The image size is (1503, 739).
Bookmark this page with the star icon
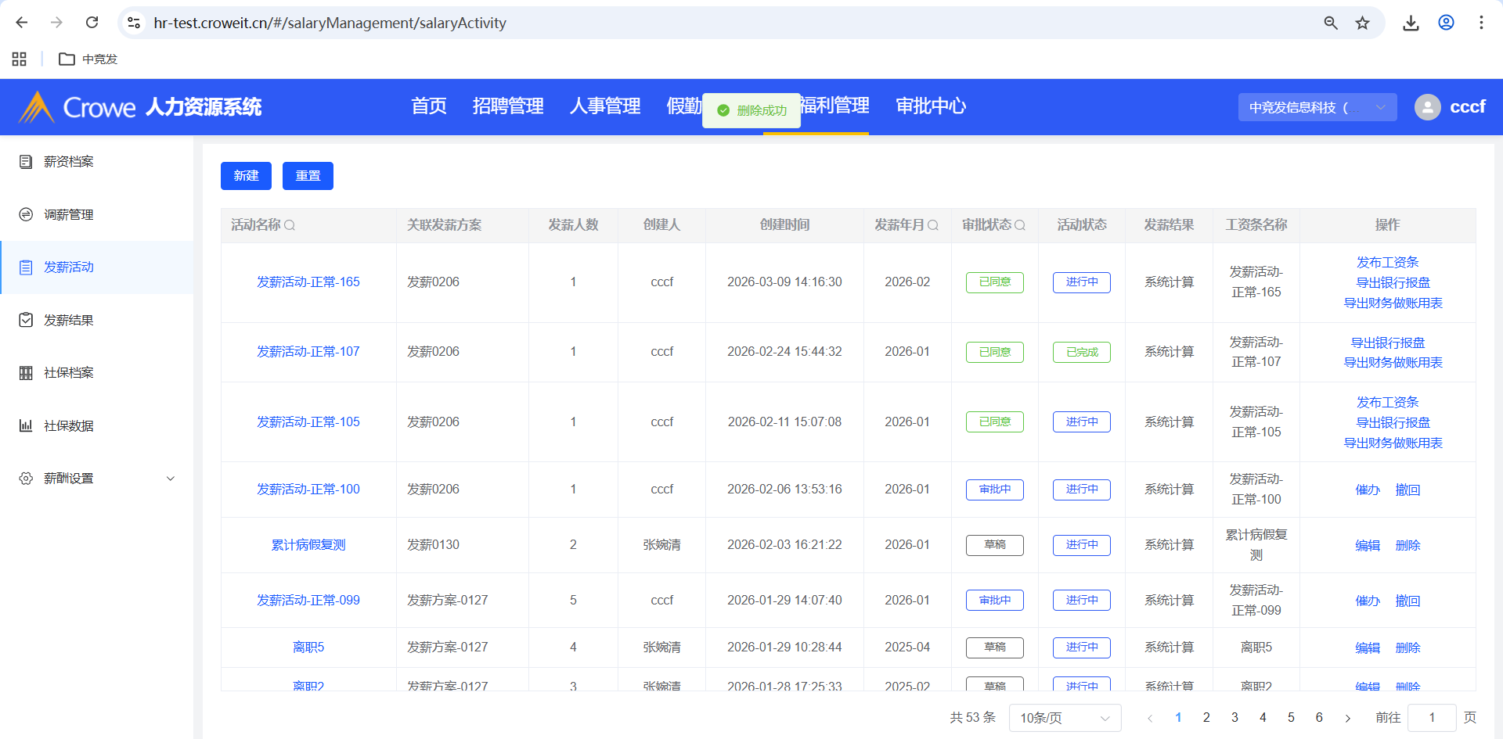click(x=1363, y=23)
